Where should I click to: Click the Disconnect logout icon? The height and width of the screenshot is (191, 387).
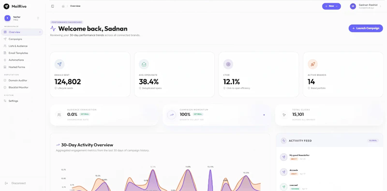coord(6,183)
